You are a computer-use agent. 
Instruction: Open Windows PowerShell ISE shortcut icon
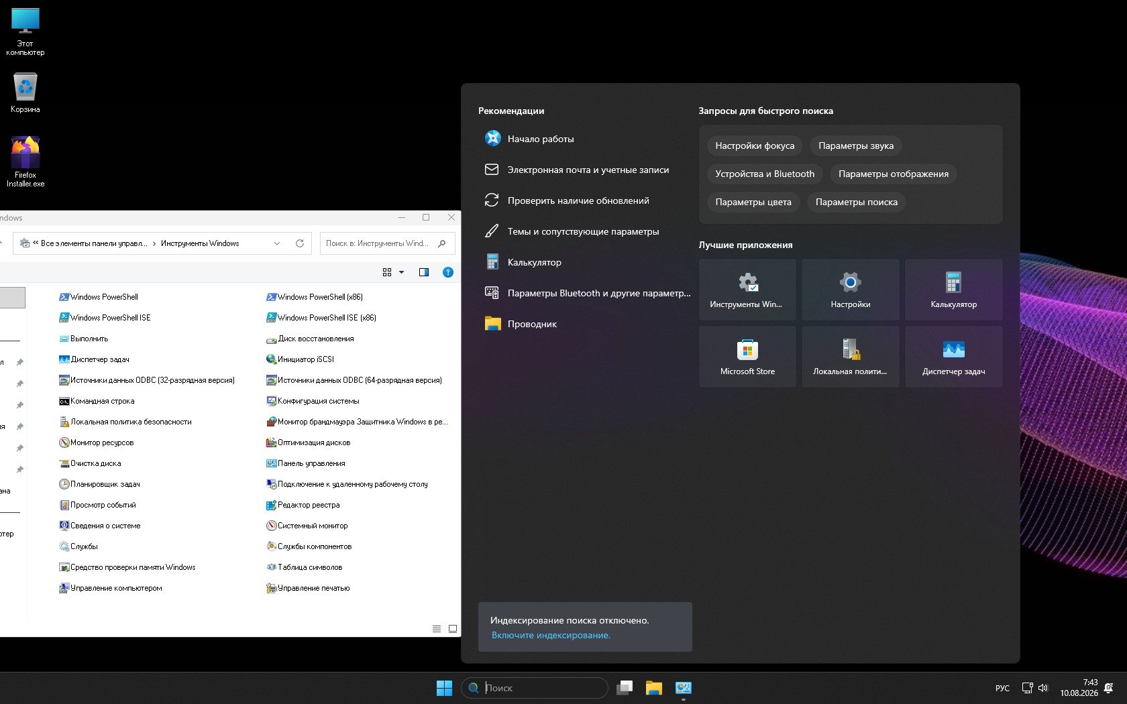(x=64, y=318)
